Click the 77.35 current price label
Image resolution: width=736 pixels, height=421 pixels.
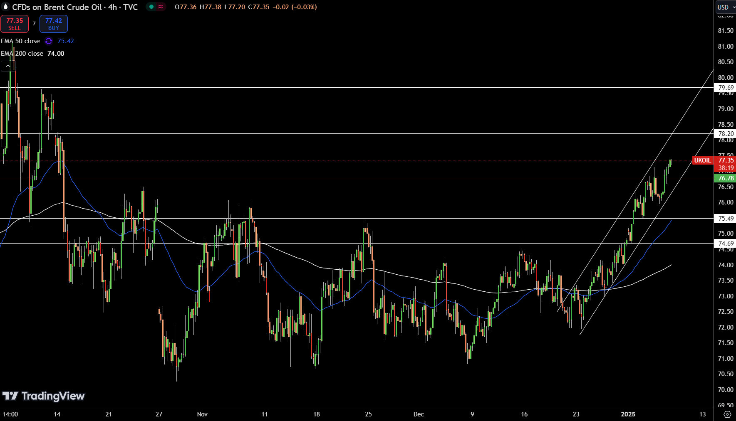coord(726,160)
